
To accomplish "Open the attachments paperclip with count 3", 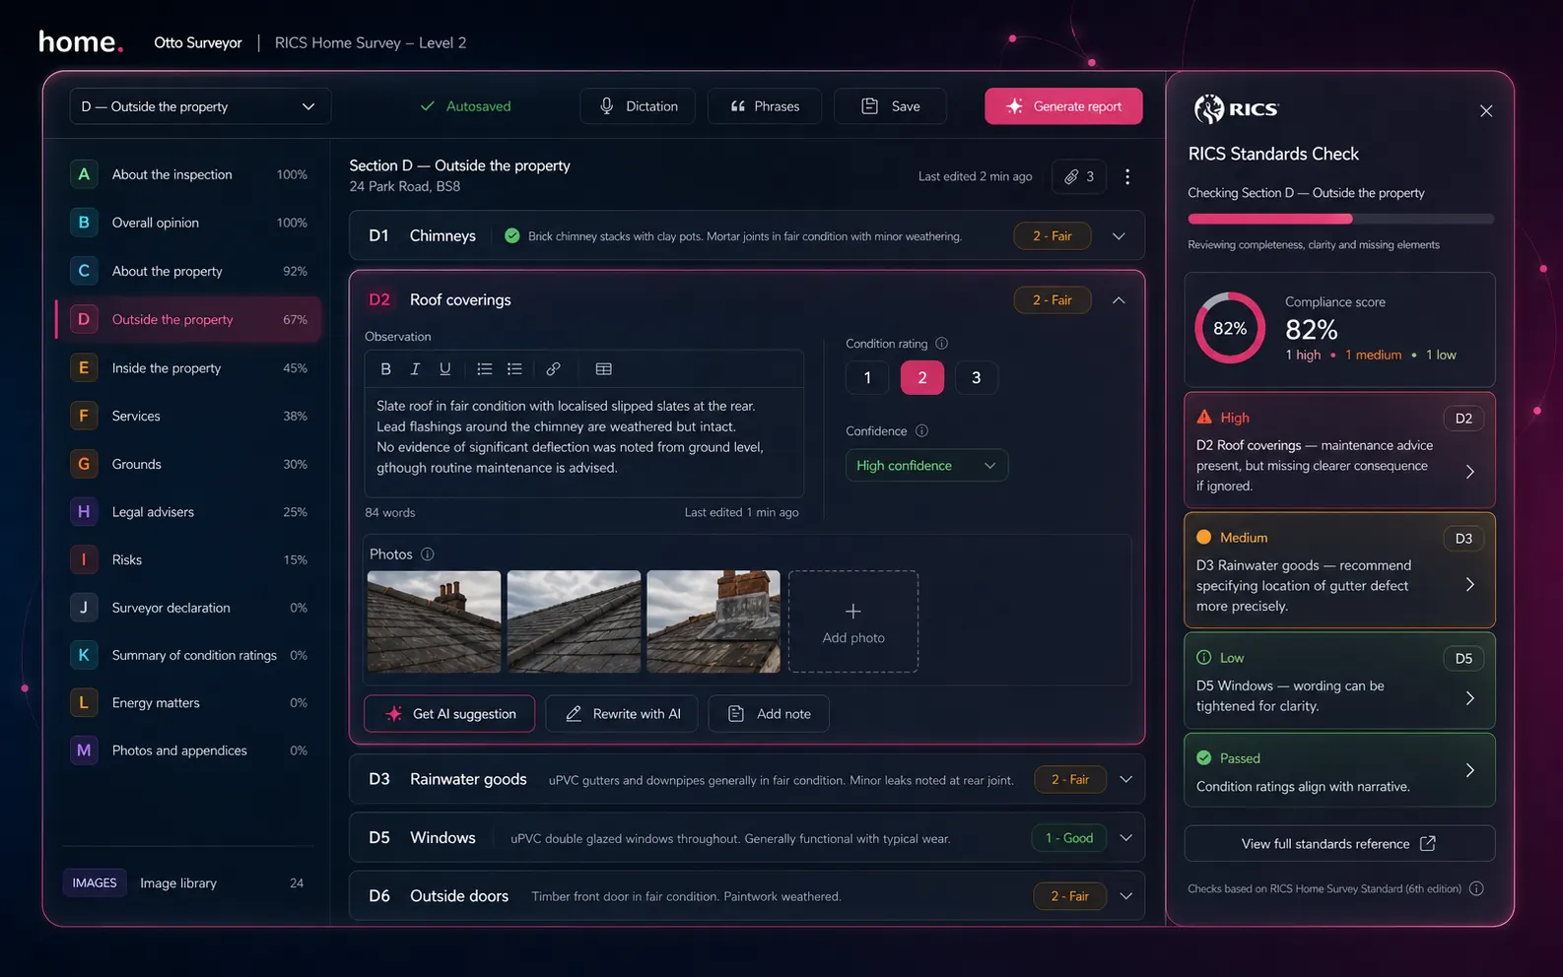I will tap(1079, 177).
